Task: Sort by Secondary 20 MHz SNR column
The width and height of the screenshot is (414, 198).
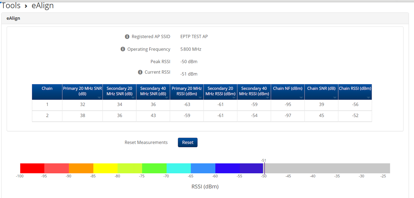Action: 119,91
